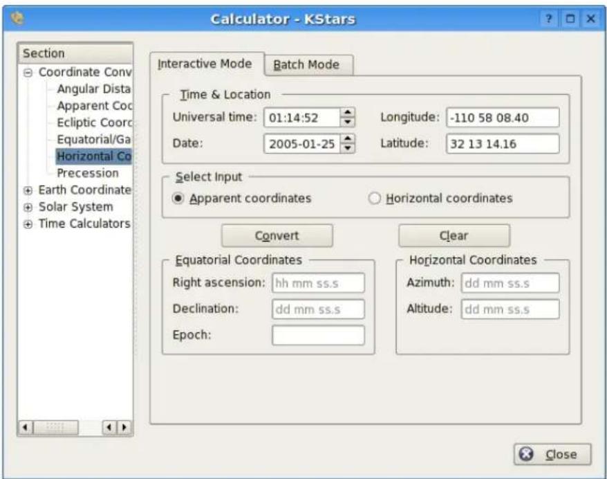Click the Epoch input field
This screenshot has height=479, width=607.
coord(318,335)
